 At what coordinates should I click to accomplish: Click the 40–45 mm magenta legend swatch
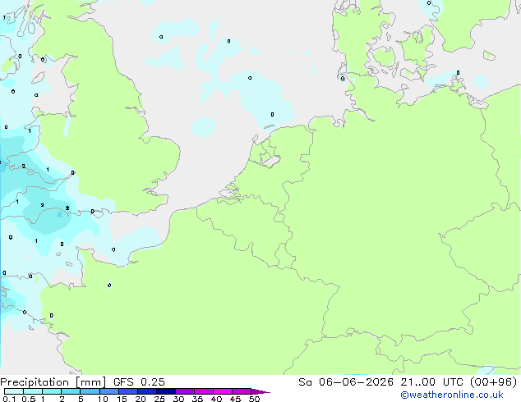pos(223,391)
